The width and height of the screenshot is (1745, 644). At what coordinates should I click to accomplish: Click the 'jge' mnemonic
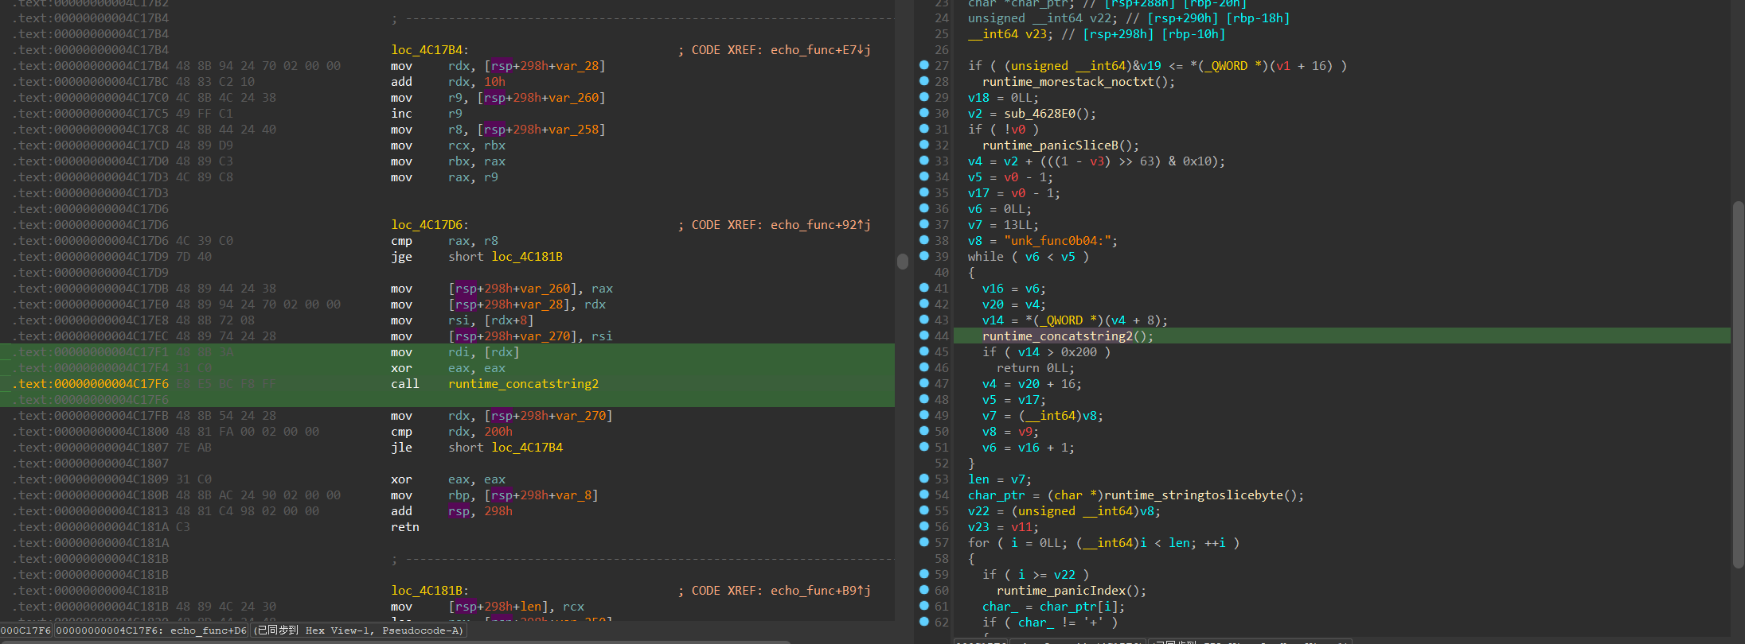click(x=401, y=257)
